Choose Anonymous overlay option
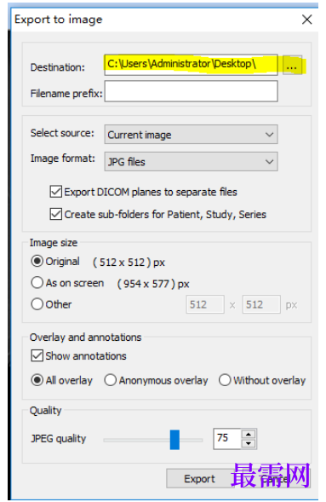Image resolution: width=326 pixels, height=502 pixels. coord(111,380)
